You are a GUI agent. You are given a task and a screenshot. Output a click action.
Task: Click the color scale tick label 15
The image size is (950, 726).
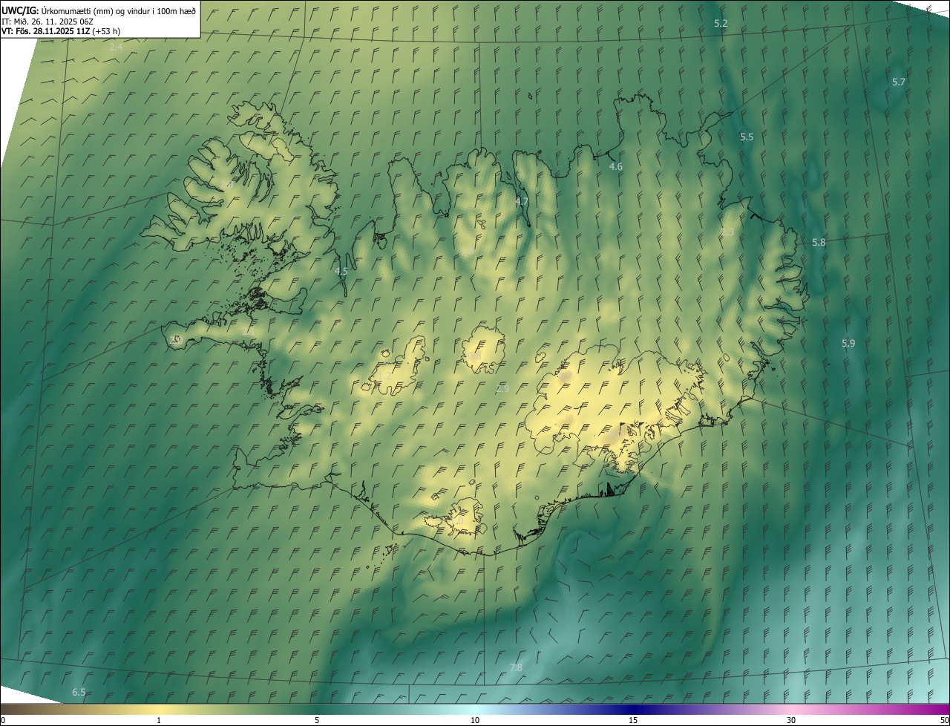click(633, 721)
